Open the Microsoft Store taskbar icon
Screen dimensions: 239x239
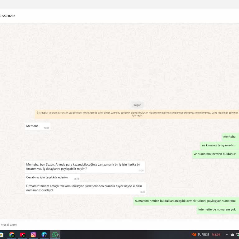[1, 235]
